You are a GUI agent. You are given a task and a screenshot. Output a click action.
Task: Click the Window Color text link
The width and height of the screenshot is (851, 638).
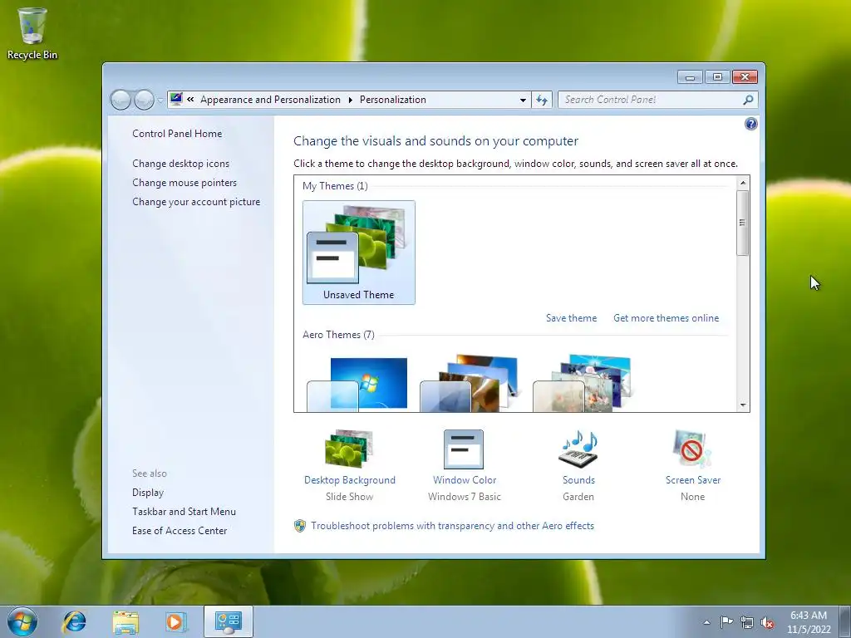[x=465, y=480]
